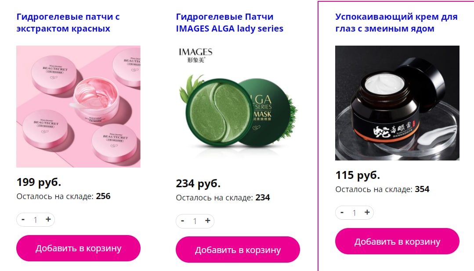Image resolution: width=474 pixels, height=271 pixels.
Task: Open the 'Успокаивающий крем для глаз' product link
Action: pos(396,23)
